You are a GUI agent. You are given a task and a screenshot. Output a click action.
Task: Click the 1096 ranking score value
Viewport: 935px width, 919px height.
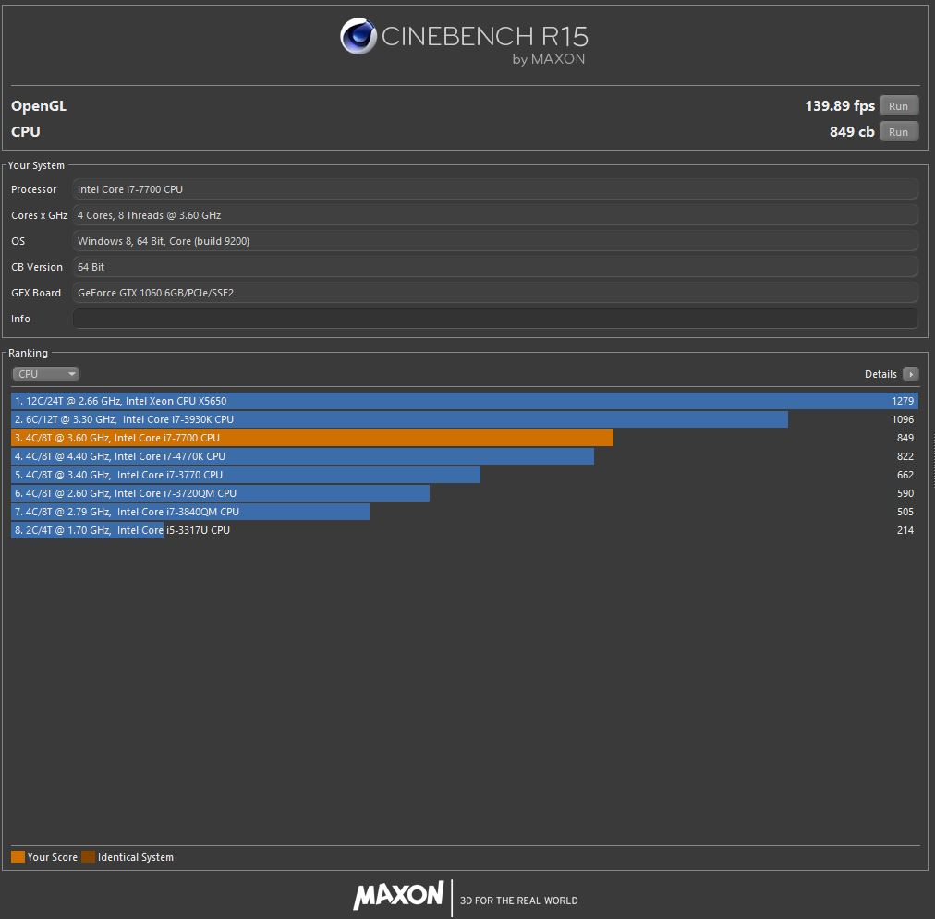coord(903,419)
